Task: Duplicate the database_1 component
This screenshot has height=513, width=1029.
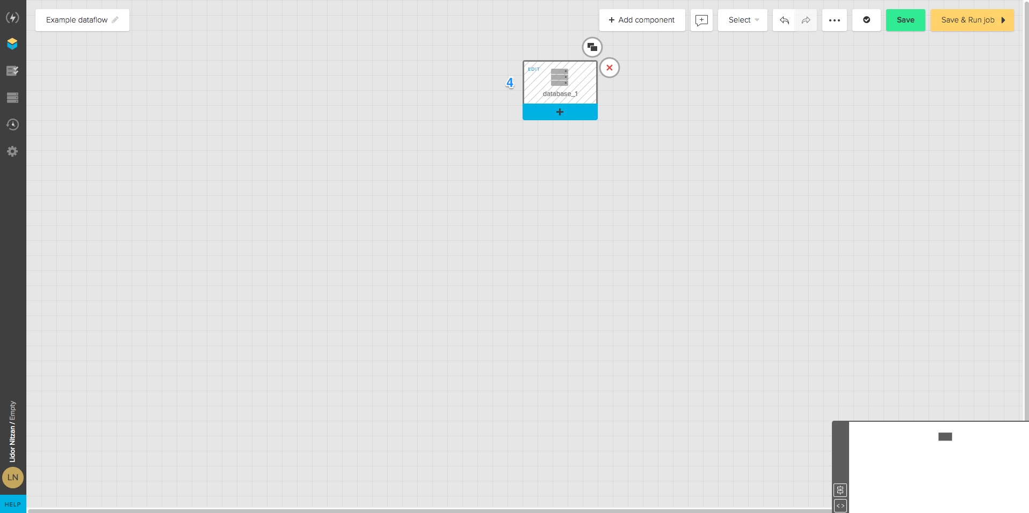Action: click(x=592, y=47)
